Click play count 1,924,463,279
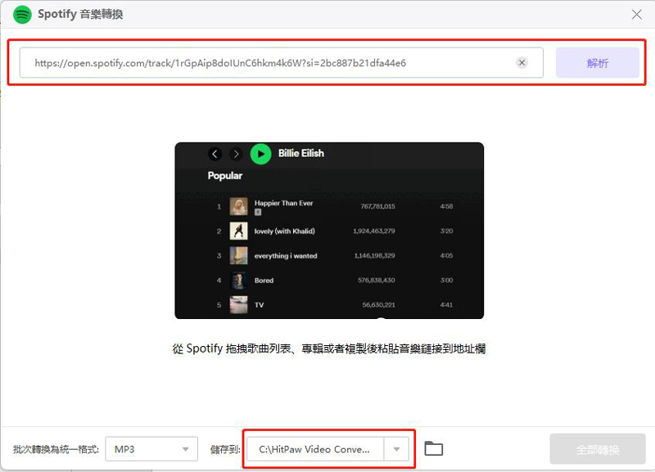Image resolution: width=655 pixels, height=472 pixels. tap(374, 231)
